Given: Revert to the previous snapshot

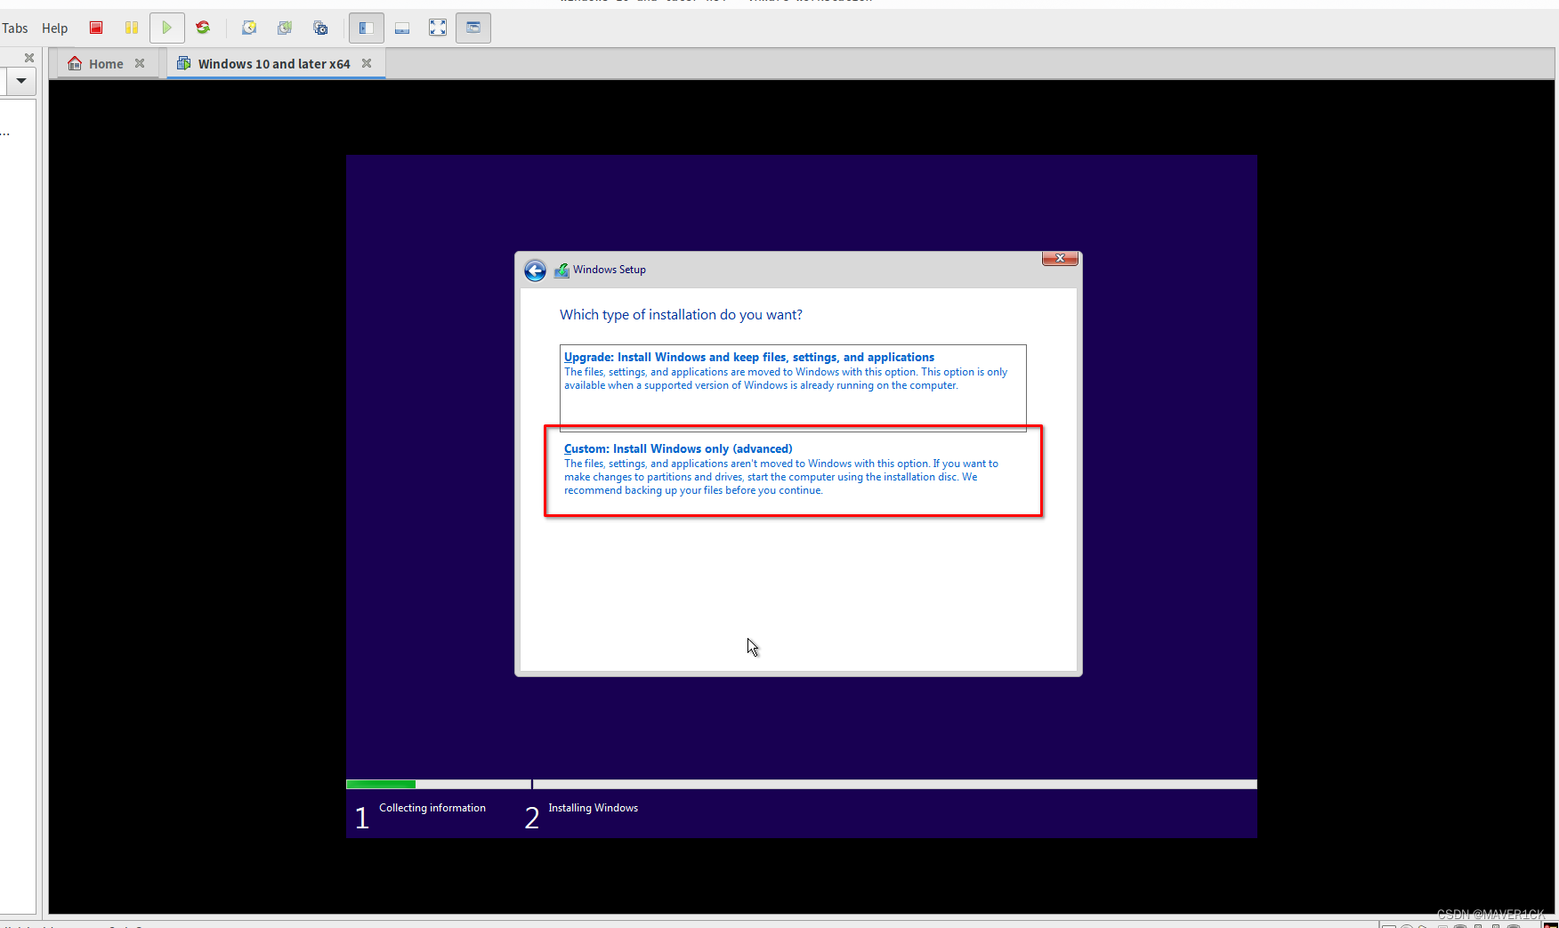Looking at the screenshot, I should pos(285,28).
